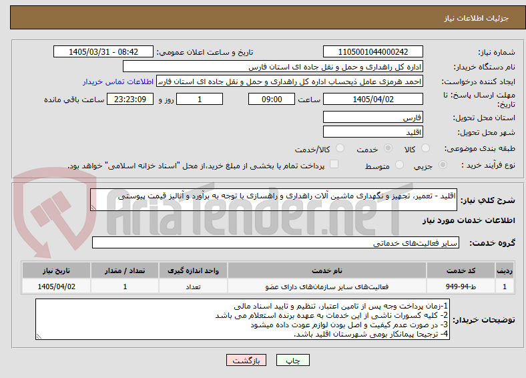526x378 pixels.
Task: Click service code cell ط-94-949
Action: click(461, 287)
